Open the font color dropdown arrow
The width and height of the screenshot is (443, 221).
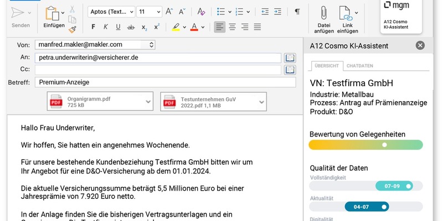(203, 27)
